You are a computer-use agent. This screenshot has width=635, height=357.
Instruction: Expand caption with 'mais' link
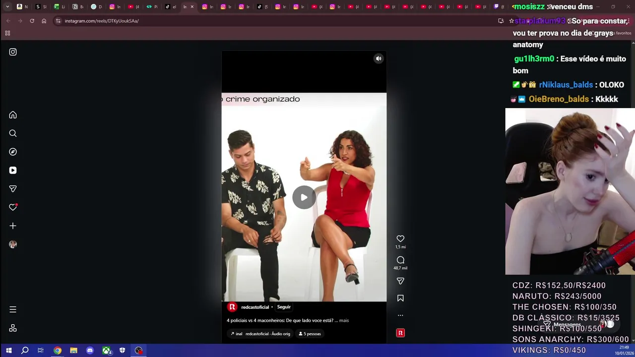tap(344, 320)
